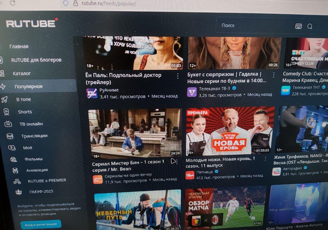This screenshot has width=328, height=230.
Task: Open options menu for Молодые ножи video
Action: [265, 159]
